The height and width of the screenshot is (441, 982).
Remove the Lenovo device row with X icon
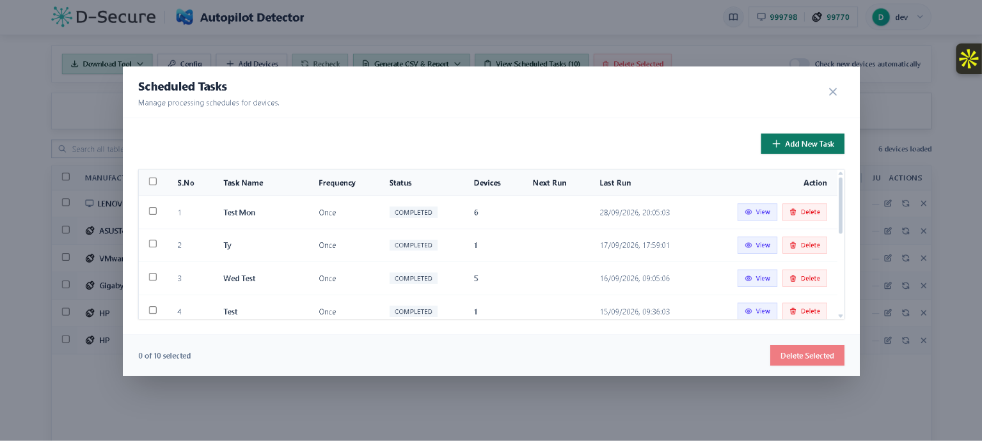[x=923, y=203]
